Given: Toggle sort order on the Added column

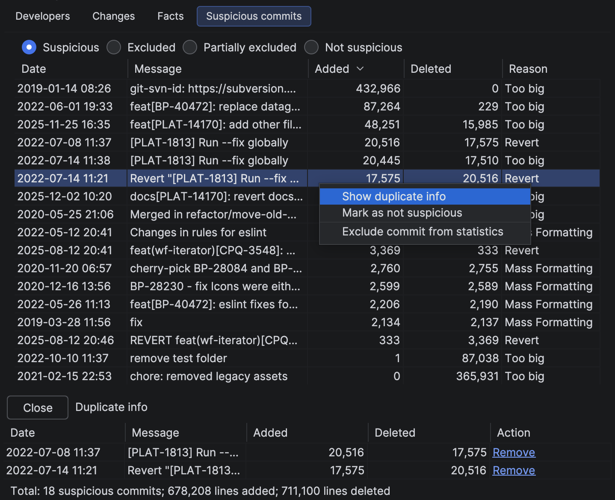Looking at the screenshot, I should coord(338,68).
